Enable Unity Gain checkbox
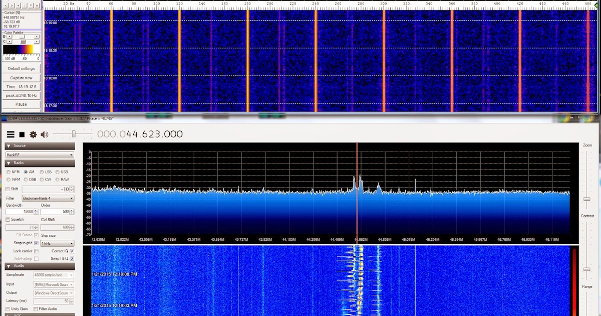The height and width of the screenshot is (316, 601). (x=8, y=309)
